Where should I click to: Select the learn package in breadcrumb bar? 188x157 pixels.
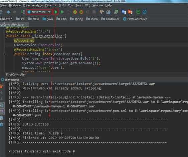[x=92, y=19]
